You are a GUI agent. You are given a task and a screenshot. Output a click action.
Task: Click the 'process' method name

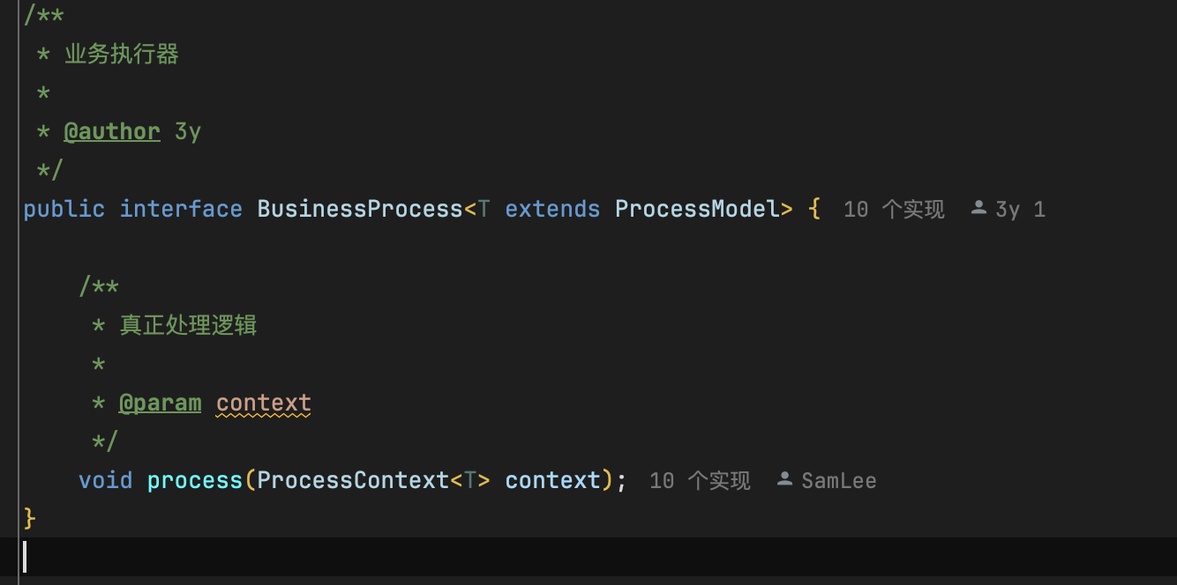(x=196, y=481)
